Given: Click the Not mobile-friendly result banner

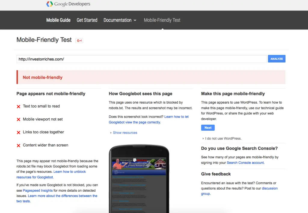Looking at the screenshot, I should coord(151,77).
